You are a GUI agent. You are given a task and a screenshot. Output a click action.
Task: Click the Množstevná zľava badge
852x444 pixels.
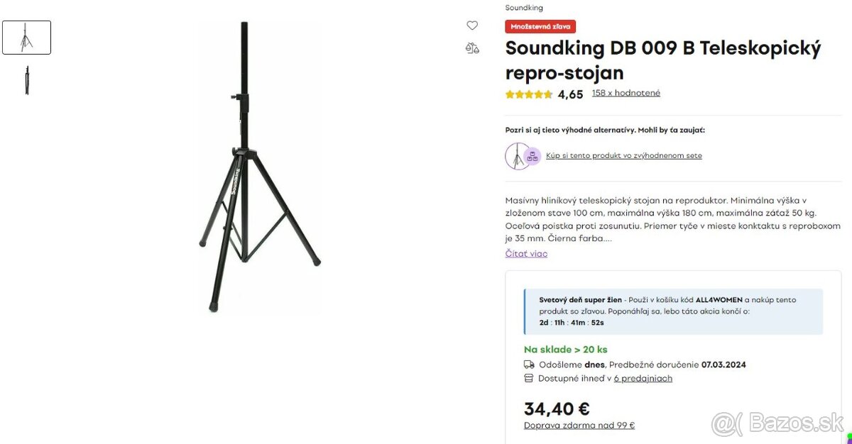click(x=540, y=26)
